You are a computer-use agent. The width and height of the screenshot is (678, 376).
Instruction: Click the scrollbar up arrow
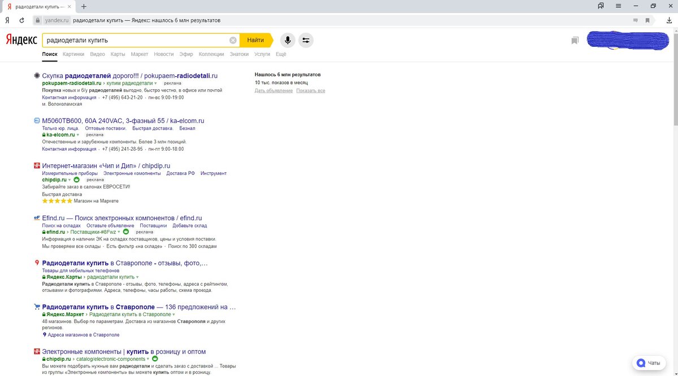tap(675, 31)
